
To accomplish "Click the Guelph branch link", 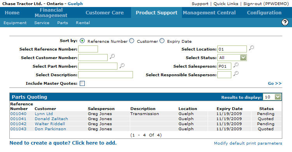I will (x=75, y=4).
